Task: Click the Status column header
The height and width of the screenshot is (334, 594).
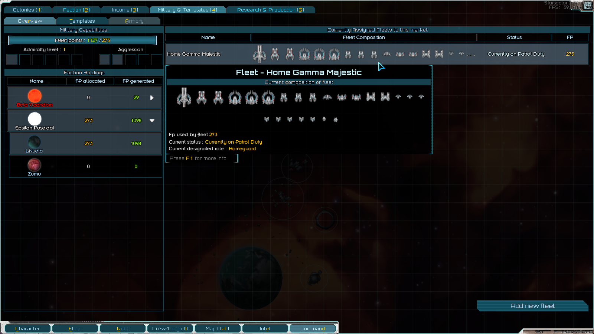Action: point(514,37)
